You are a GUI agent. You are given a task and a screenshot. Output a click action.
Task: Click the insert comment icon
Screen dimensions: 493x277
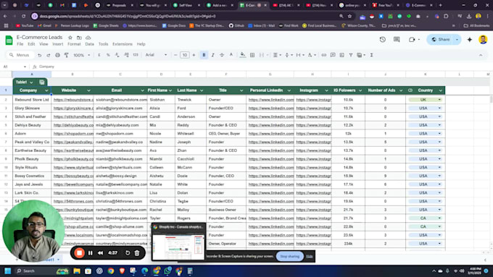333,55
